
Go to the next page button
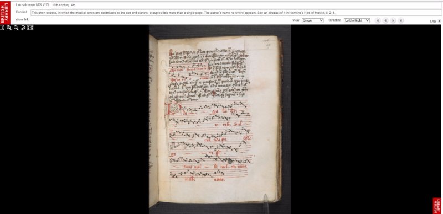pos(393,20)
